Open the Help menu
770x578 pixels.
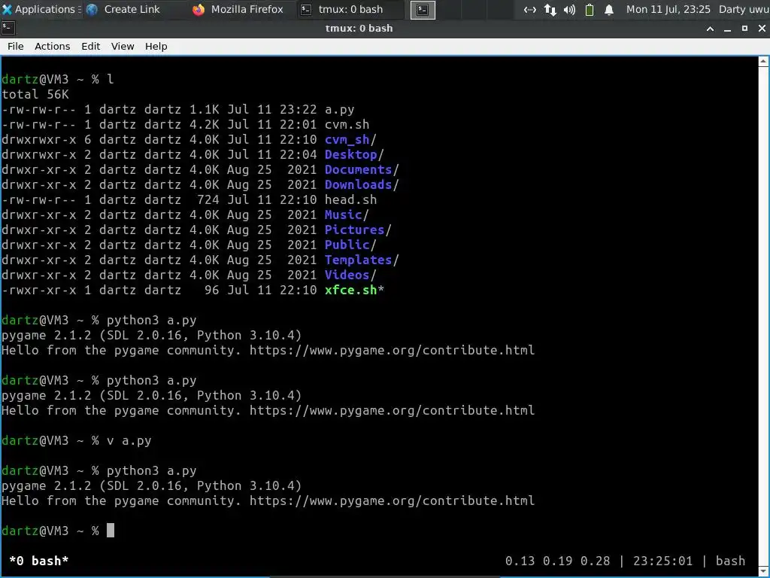[156, 46]
